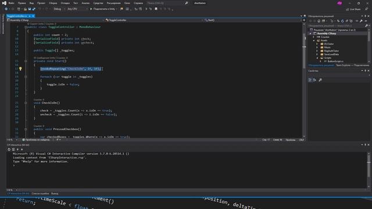
Task: Open the Справка menu
Action: coord(138,3)
